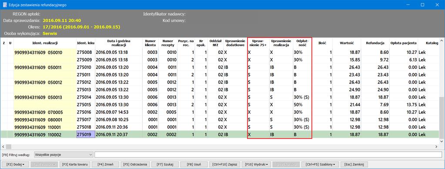Image resolution: width=445 pixels, height=169 pixels.
Task: Click the date cell 2016.09.11 20:37
Action: [119, 135]
